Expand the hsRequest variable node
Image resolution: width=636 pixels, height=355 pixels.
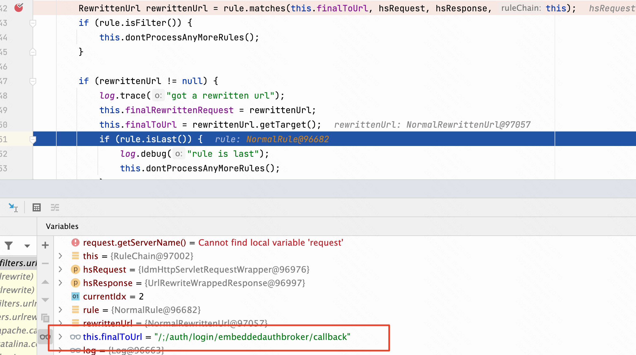(x=60, y=269)
